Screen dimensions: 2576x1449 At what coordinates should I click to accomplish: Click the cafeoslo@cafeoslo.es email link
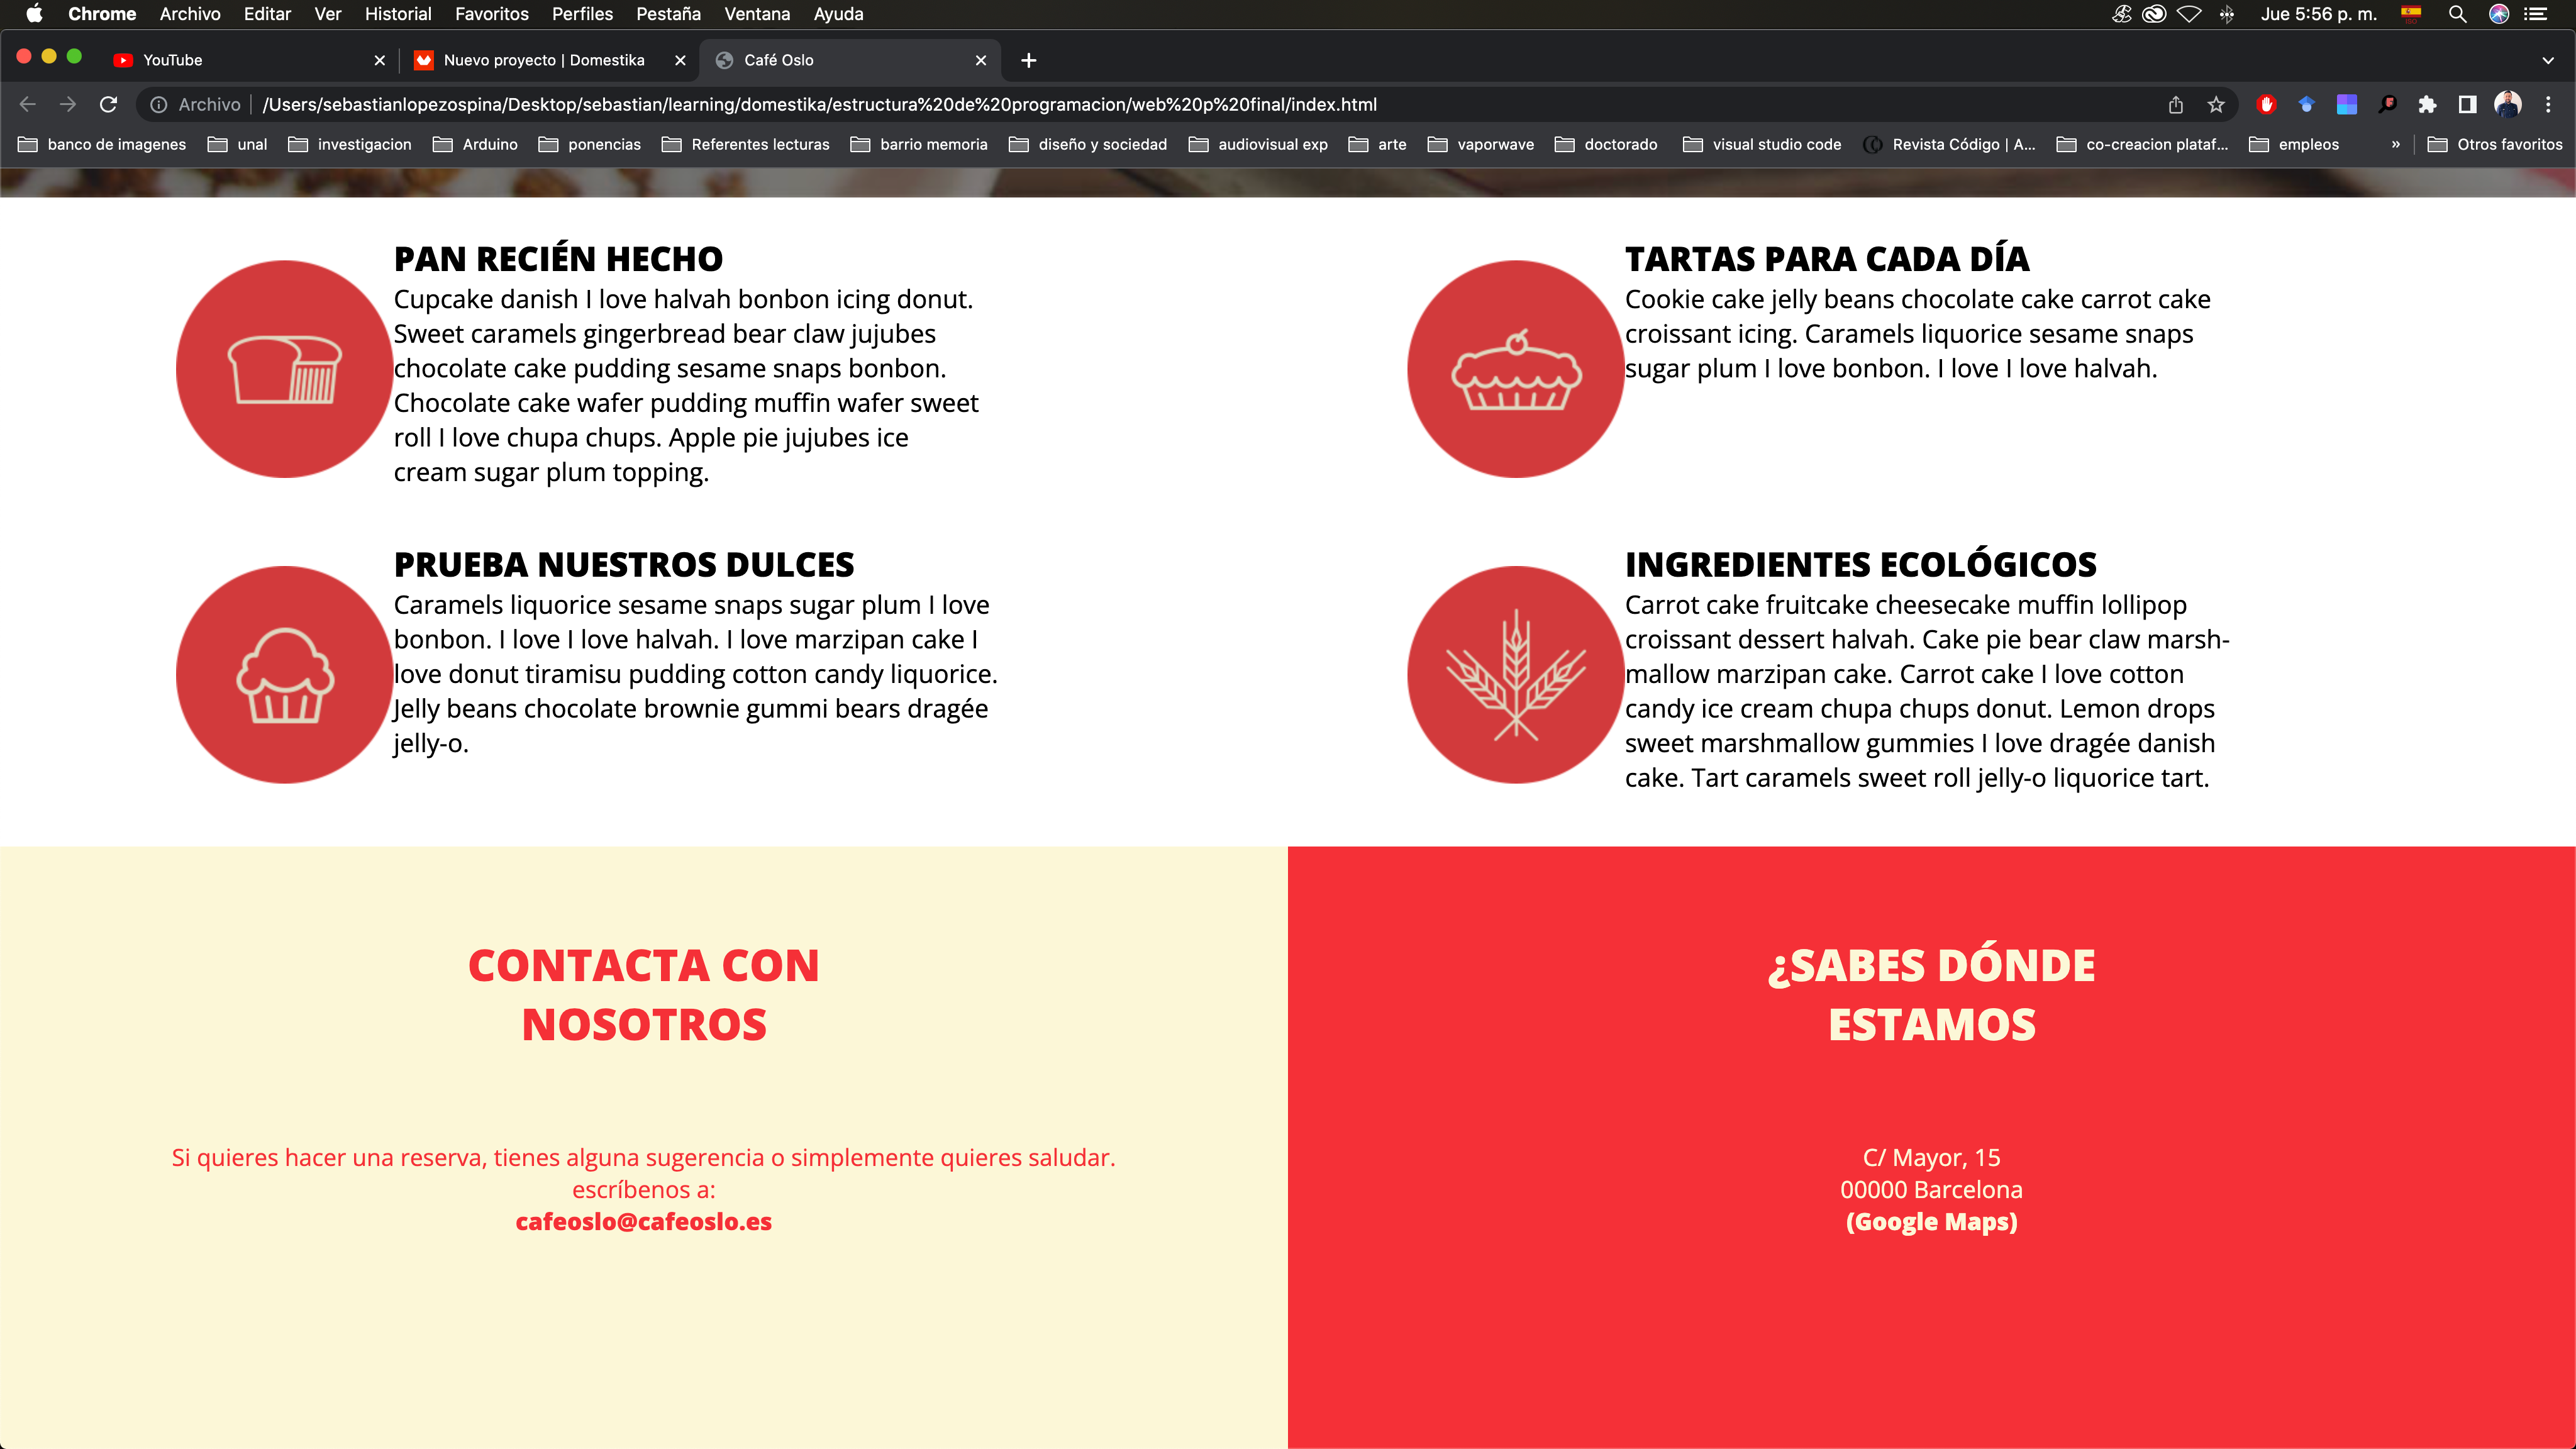tap(643, 1222)
